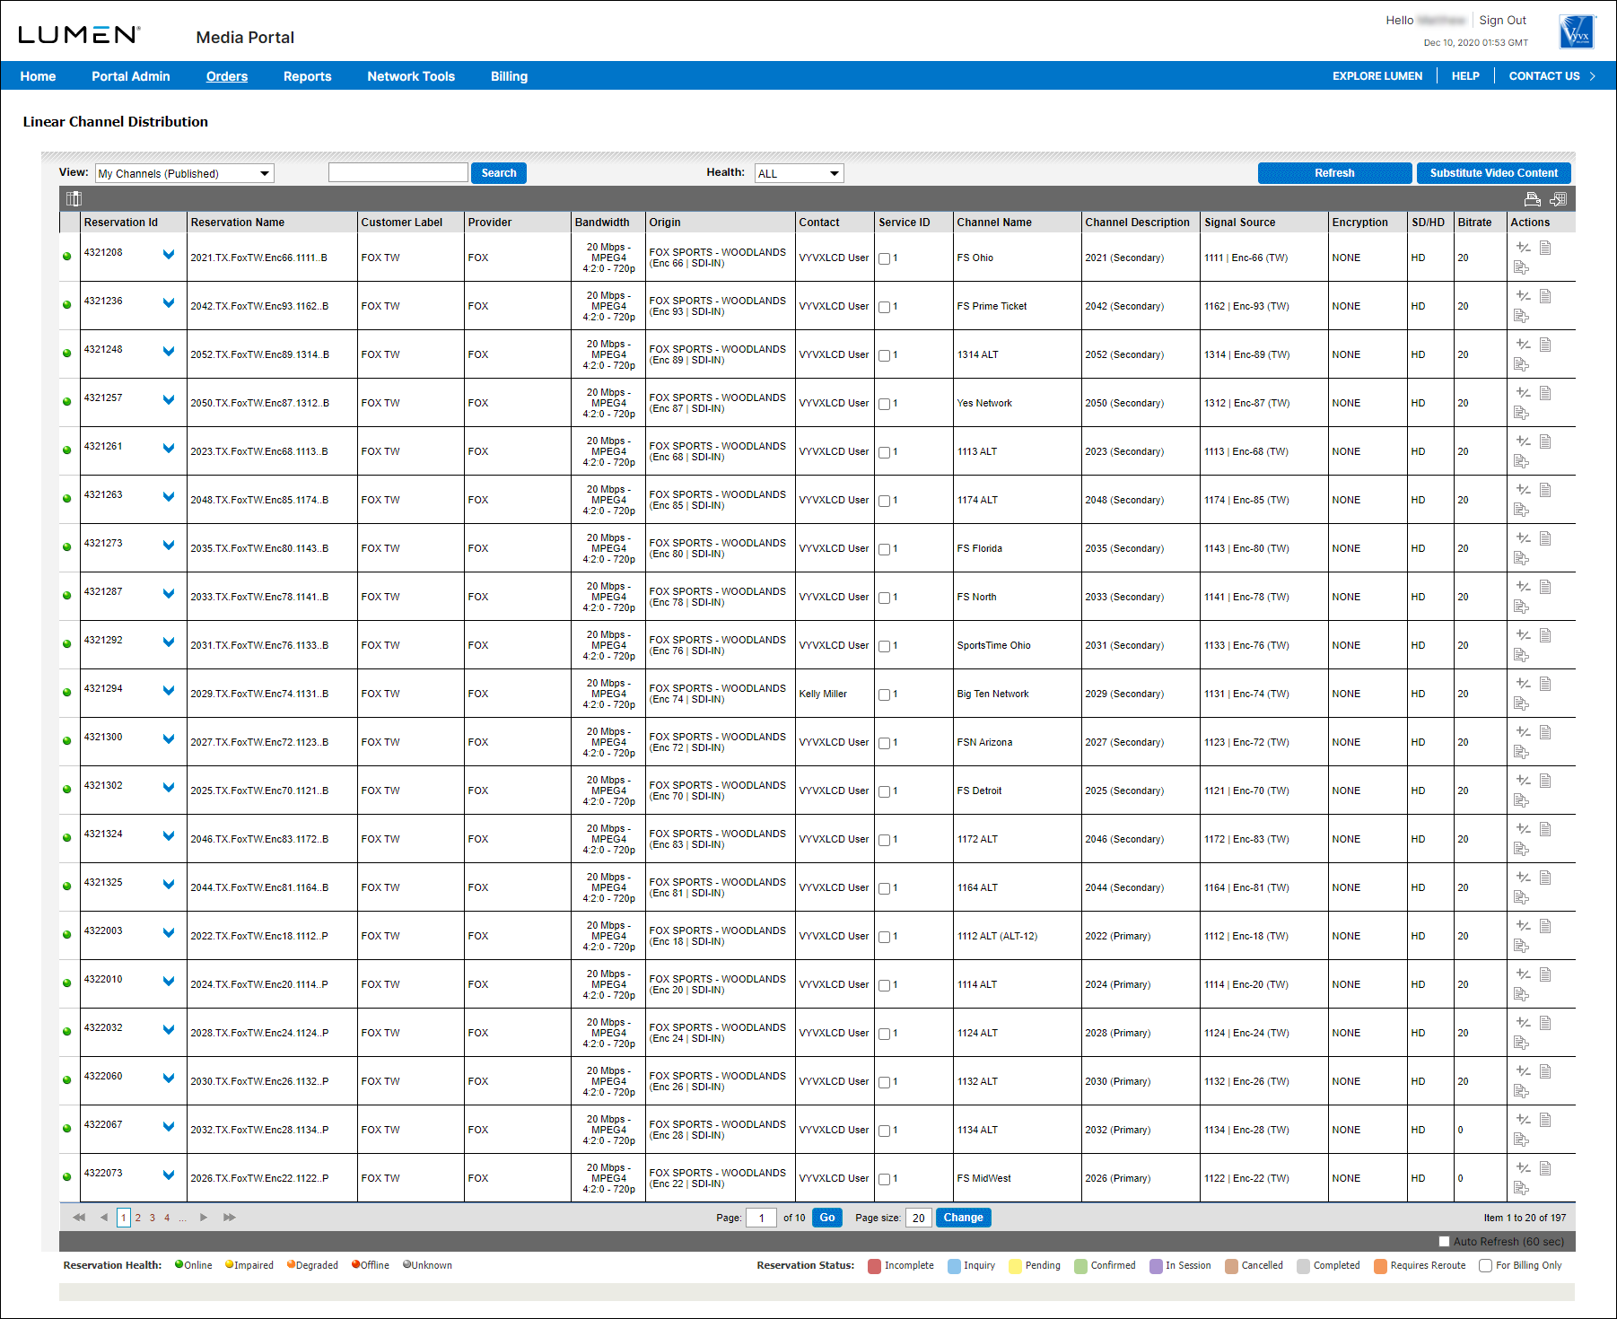Tick the Service ID checkbox for FS Prime Ticket

click(x=884, y=307)
